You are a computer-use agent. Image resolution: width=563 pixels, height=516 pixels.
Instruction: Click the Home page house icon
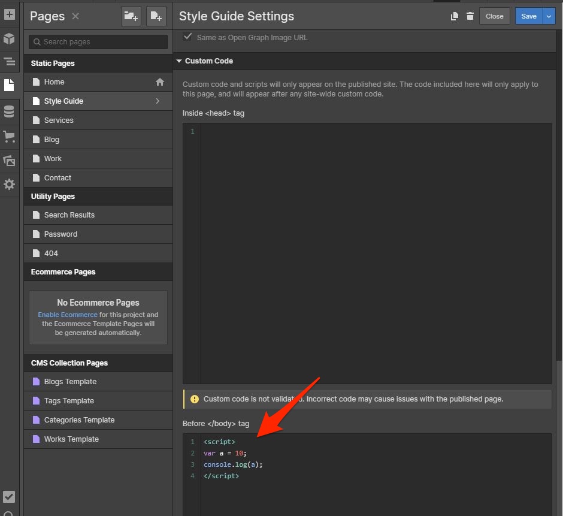click(160, 82)
